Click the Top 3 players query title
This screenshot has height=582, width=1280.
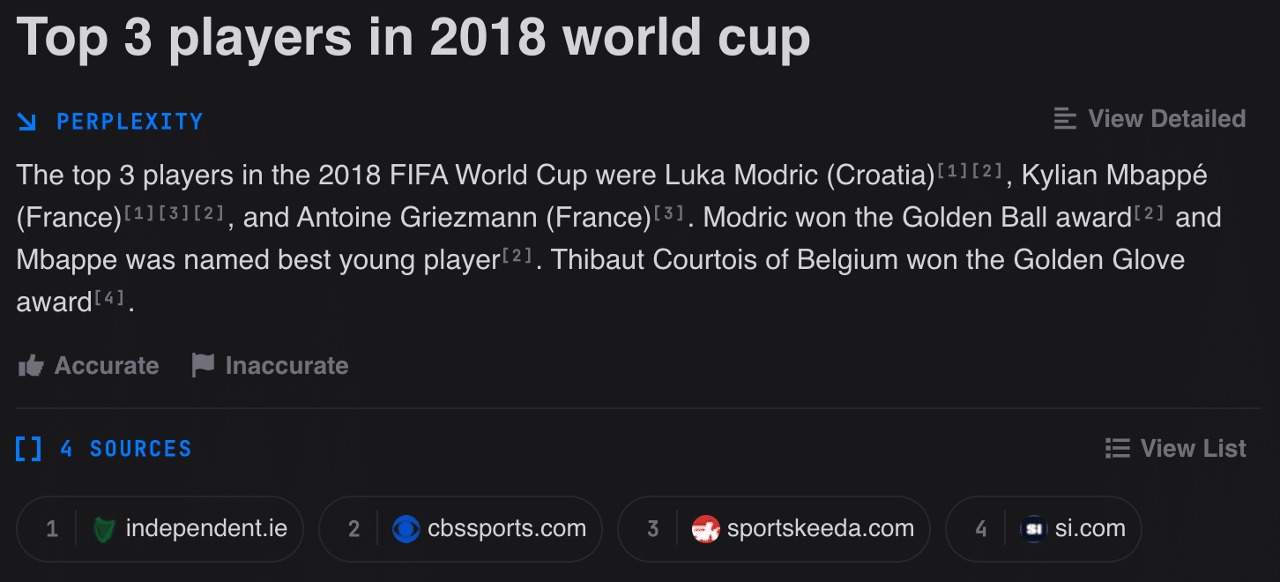(x=413, y=35)
